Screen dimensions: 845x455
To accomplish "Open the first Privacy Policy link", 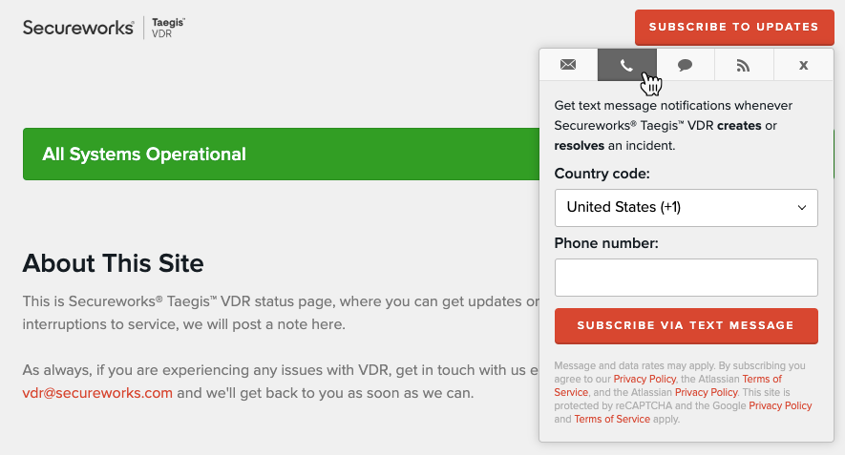I will pos(644,379).
